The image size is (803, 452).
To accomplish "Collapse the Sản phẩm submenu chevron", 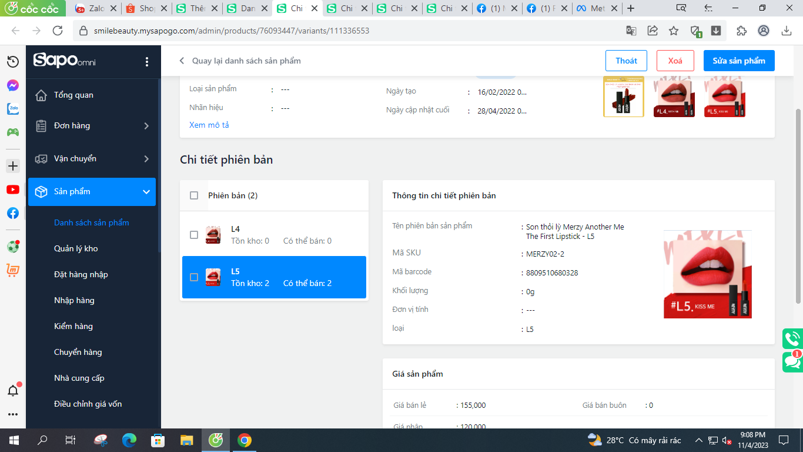I will [146, 192].
